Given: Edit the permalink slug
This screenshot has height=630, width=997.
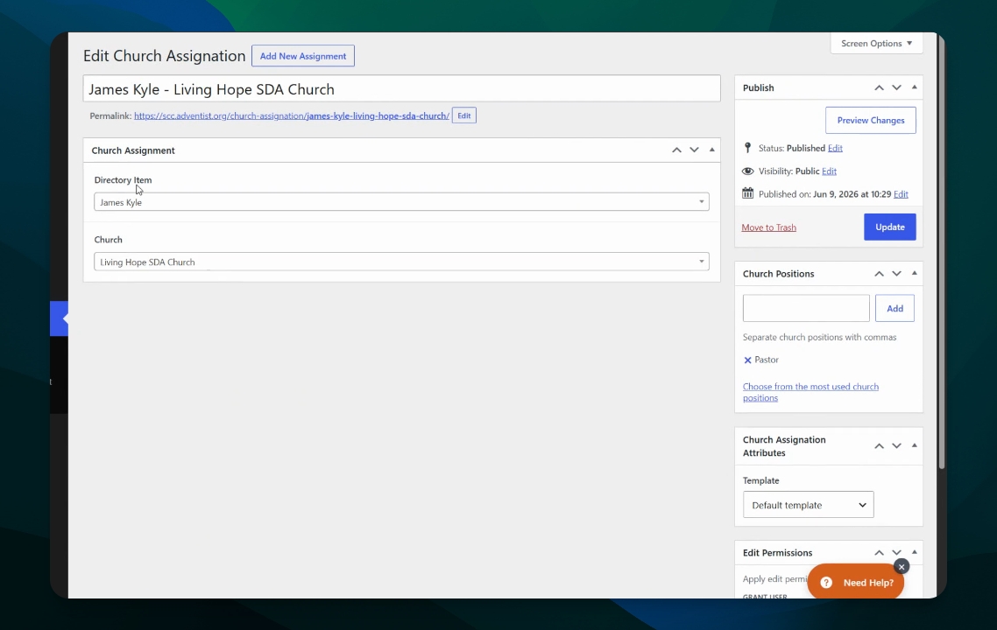Looking at the screenshot, I should [464, 115].
